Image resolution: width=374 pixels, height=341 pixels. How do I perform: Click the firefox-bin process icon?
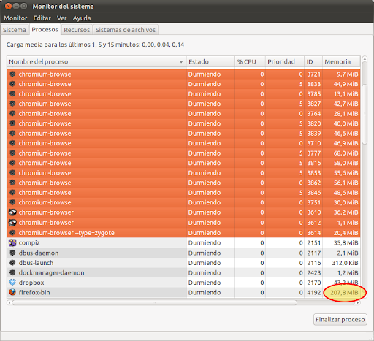tap(12, 292)
